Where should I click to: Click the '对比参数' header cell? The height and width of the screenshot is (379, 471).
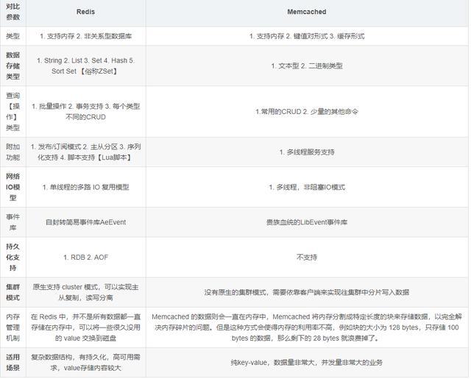pos(13,12)
